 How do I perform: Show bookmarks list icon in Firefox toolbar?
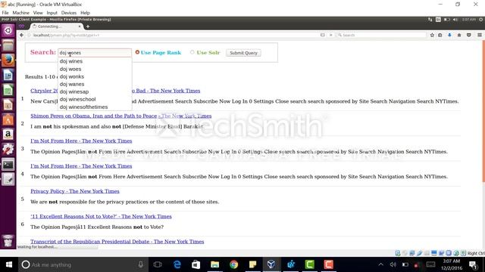(x=440, y=36)
